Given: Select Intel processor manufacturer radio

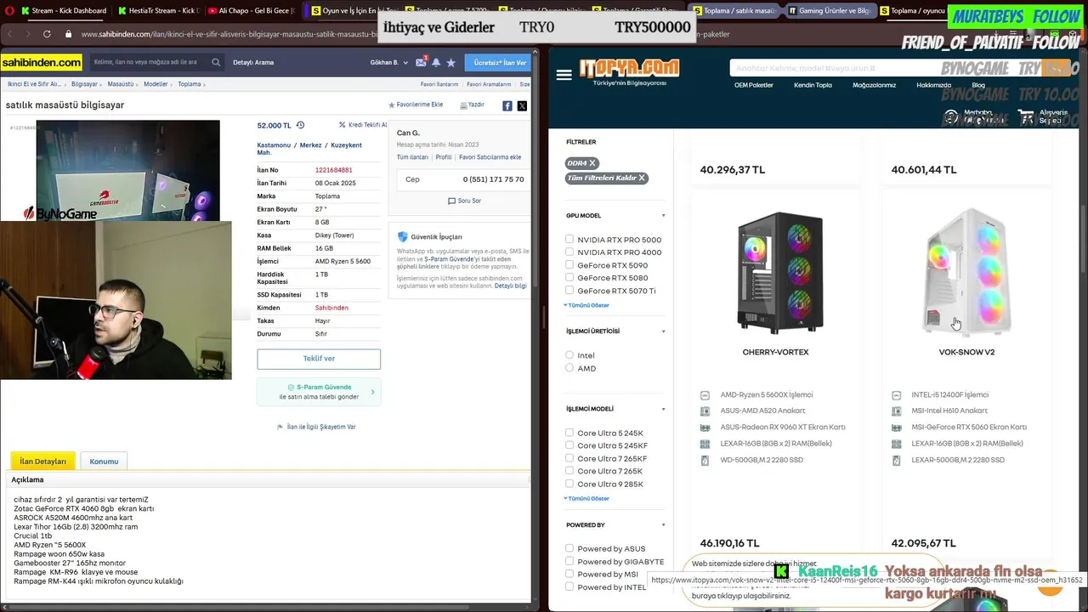Looking at the screenshot, I should (569, 355).
